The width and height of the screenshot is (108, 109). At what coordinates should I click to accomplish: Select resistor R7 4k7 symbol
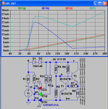(73, 86)
